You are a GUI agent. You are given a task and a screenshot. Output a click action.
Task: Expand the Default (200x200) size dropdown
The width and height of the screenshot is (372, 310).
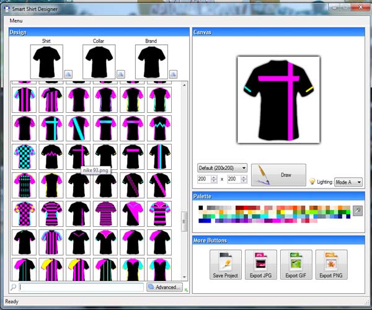point(223,168)
